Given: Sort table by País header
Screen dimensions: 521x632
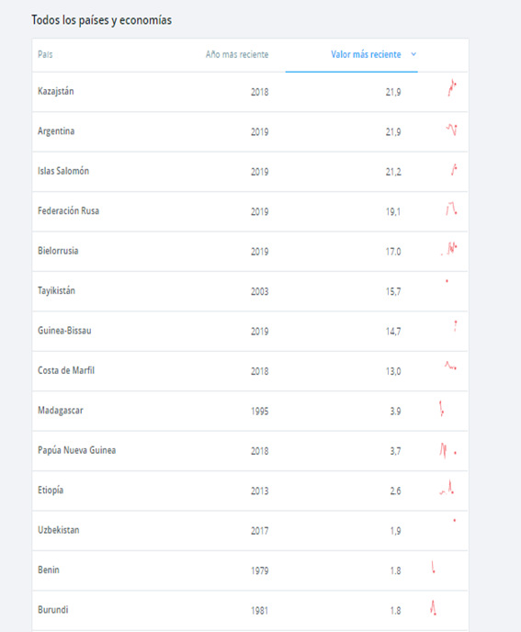Looking at the screenshot, I should (x=45, y=54).
